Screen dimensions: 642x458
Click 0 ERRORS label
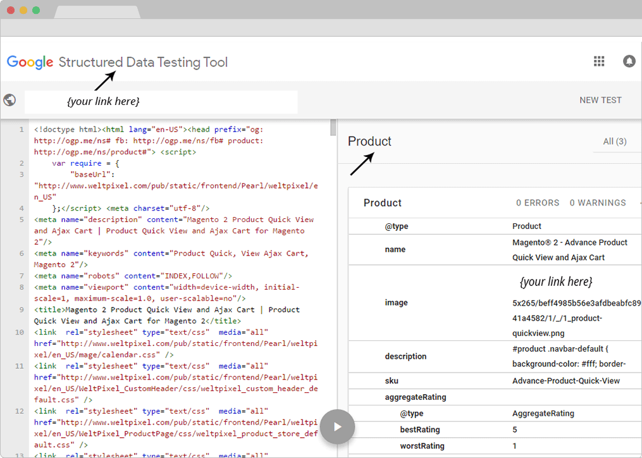pyautogui.click(x=538, y=203)
